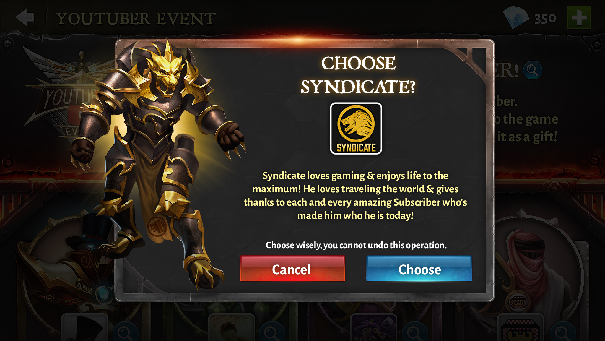Select the black top hat avatar thumbnail

click(85, 327)
